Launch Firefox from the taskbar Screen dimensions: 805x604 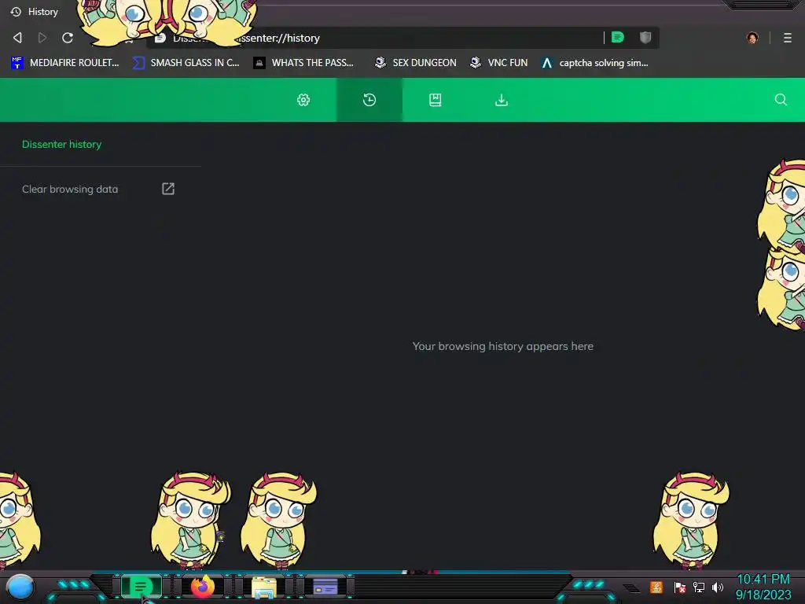202,587
